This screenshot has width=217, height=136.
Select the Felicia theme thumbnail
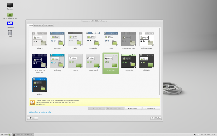[111, 39]
